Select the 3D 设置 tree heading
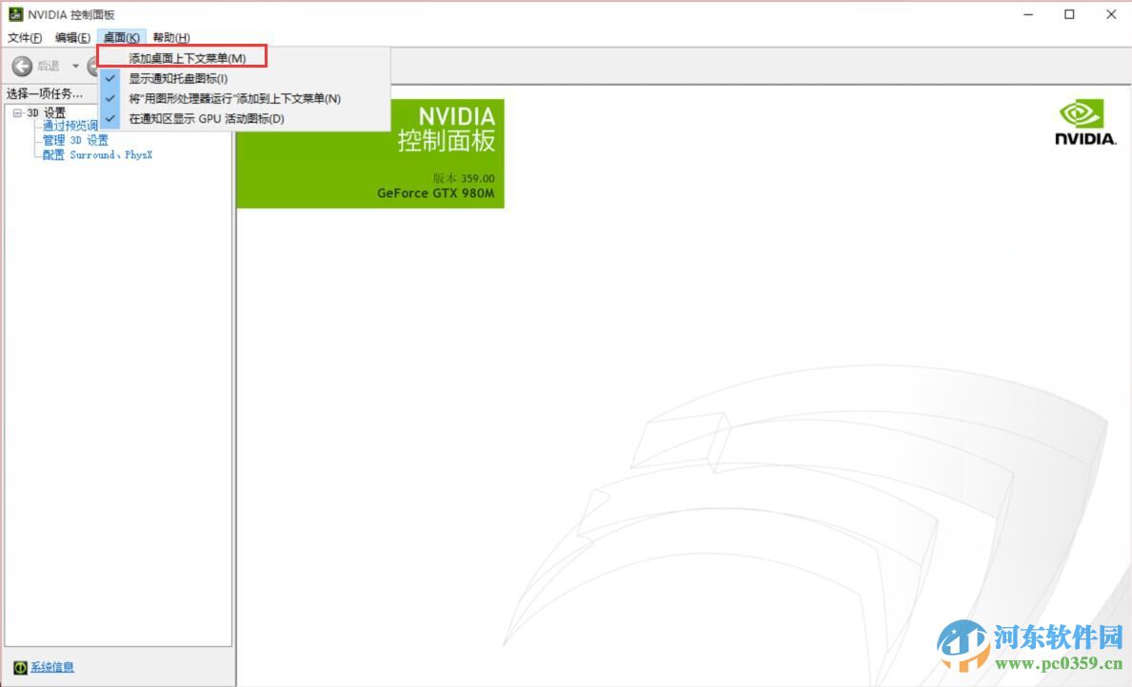The image size is (1132, 687). point(47,112)
